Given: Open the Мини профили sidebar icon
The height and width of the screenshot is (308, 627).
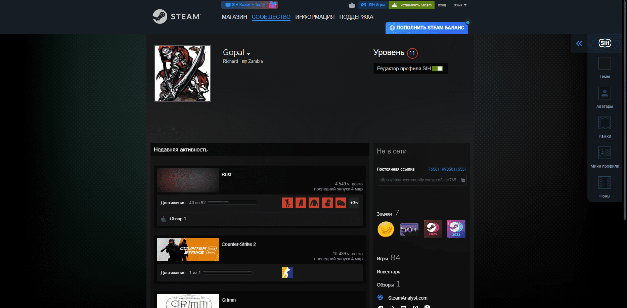Looking at the screenshot, I should point(604,153).
